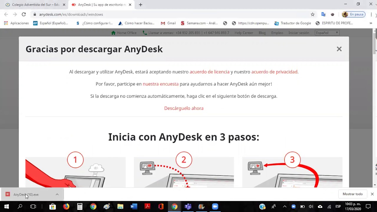The image size is (377, 212).
Task: Bookmark this page with the star icon
Action: [312, 14]
